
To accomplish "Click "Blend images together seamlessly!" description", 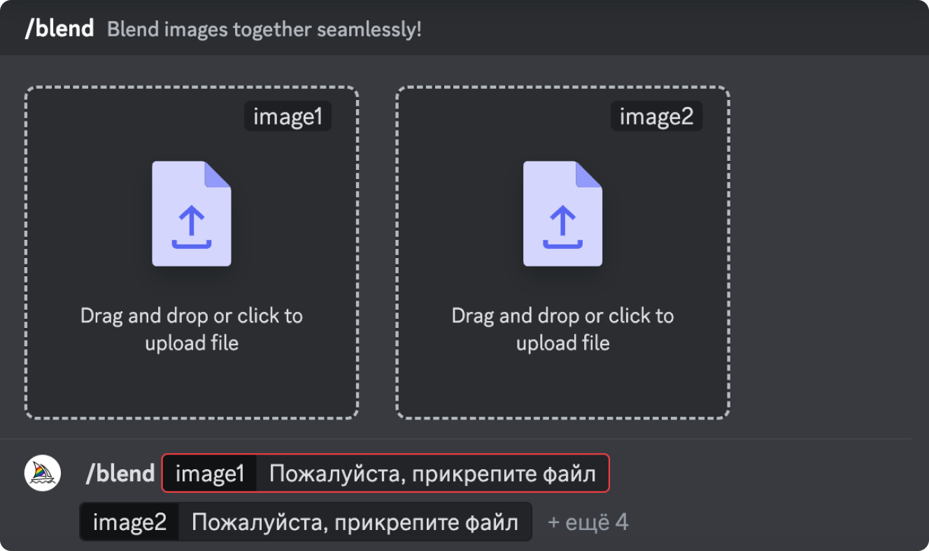I will [264, 30].
